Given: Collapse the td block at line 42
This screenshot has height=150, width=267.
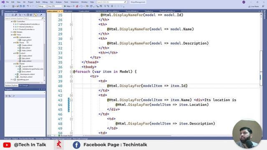Looking at the screenshot, I should click(x=71, y=95).
